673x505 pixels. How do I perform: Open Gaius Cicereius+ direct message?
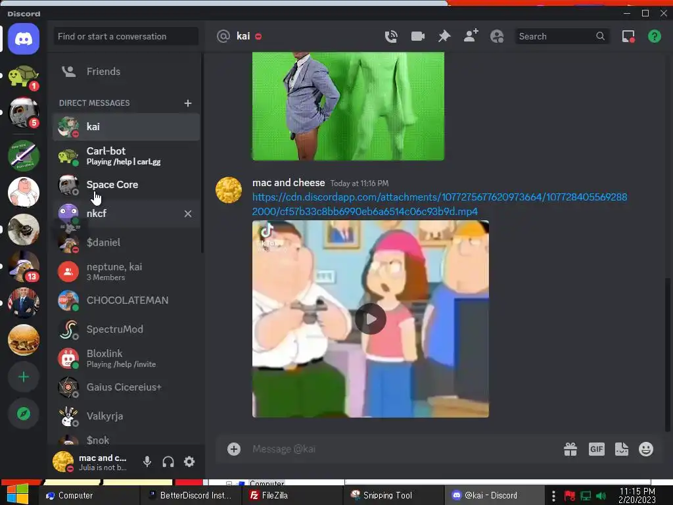coord(126,387)
